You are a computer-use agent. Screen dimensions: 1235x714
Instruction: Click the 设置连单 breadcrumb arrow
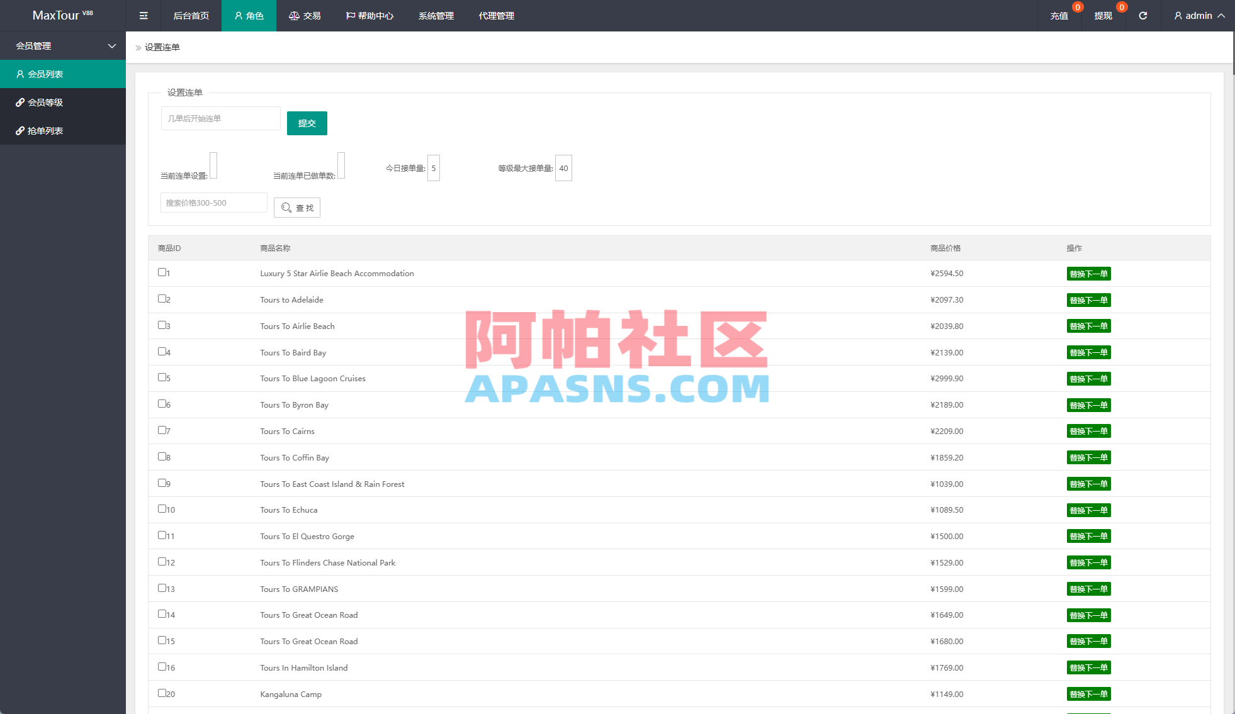[x=138, y=47]
